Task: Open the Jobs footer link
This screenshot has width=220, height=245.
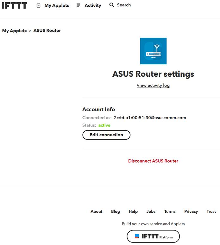Action: (151, 211)
